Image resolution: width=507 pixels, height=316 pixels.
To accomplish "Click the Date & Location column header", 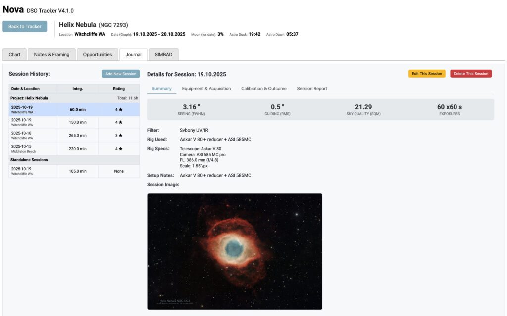I will point(25,88).
